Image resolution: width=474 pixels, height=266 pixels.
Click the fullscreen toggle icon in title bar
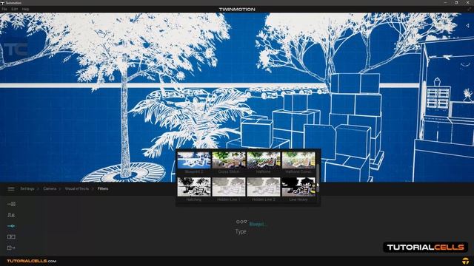[470, 10]
